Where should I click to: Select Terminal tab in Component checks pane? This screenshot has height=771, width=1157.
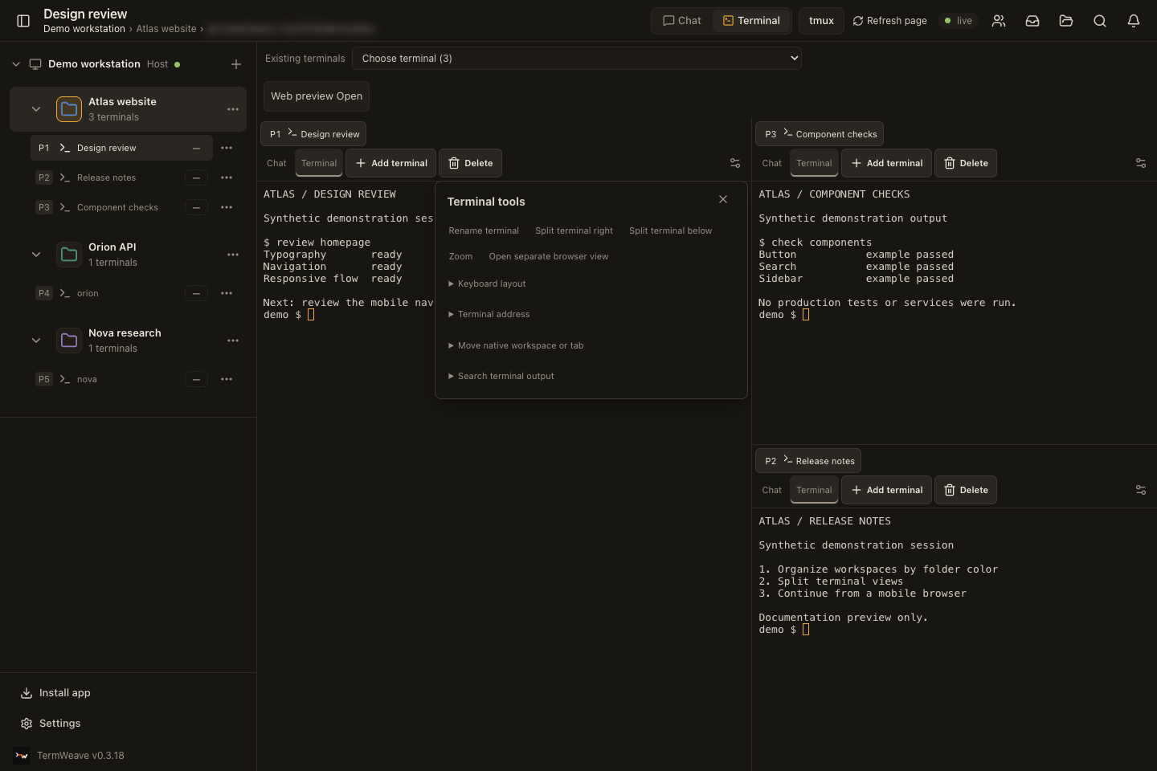pyautogui.click(x=814, y=163)
